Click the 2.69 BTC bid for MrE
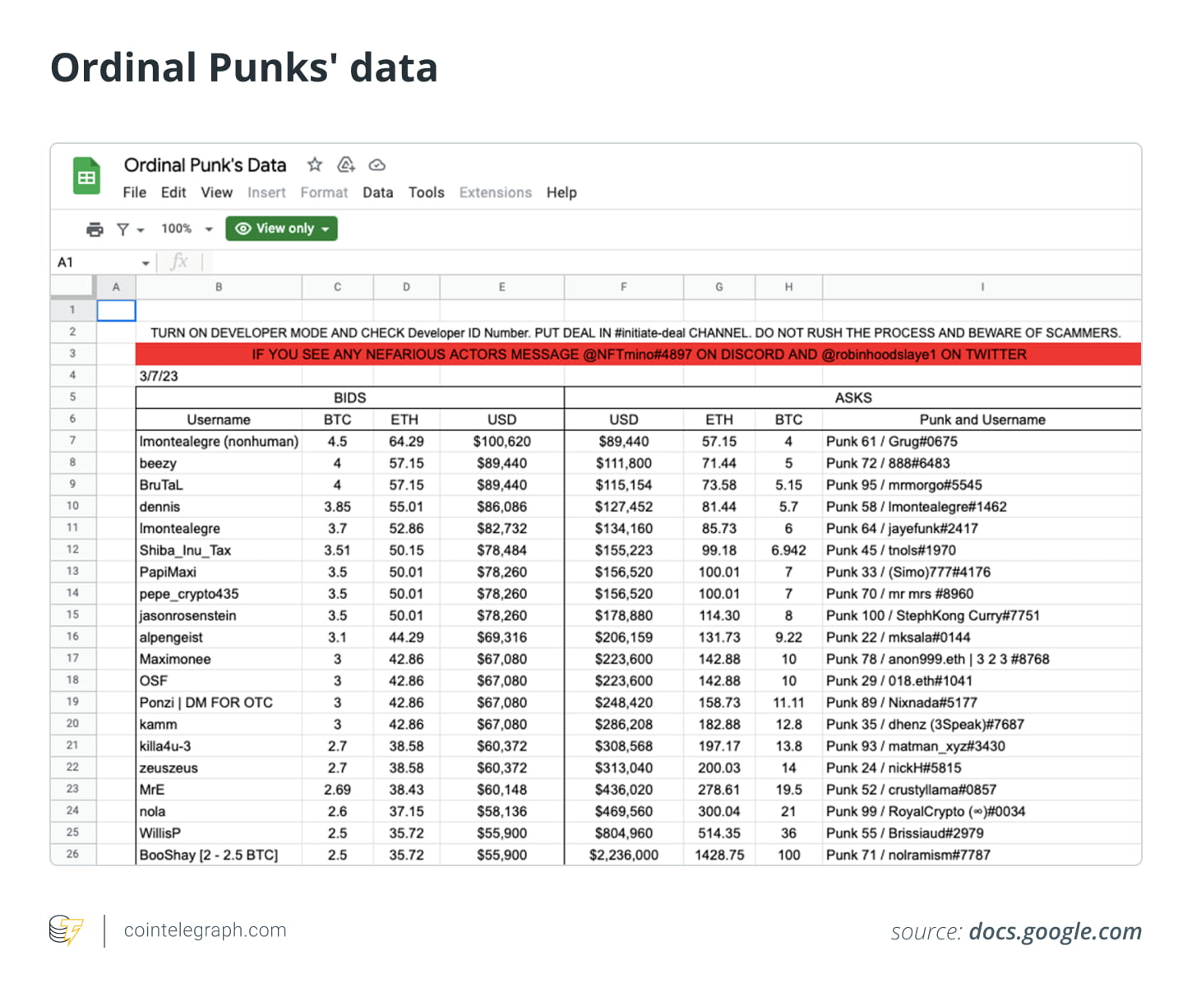Viewport: 1192px width, 997px height. [337, 790]
